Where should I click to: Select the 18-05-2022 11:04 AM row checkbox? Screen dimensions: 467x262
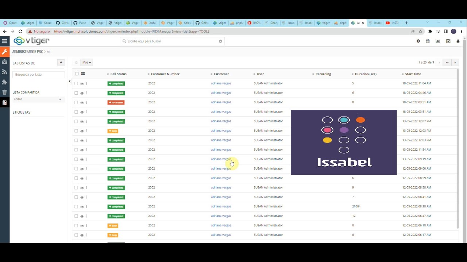(76, 83)
